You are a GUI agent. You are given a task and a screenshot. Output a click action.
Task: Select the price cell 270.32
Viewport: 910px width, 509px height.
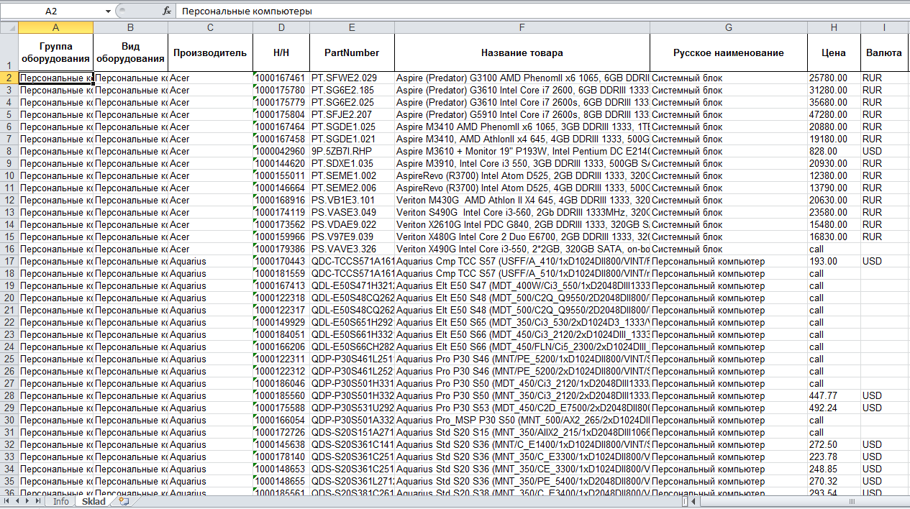[834, 481]
